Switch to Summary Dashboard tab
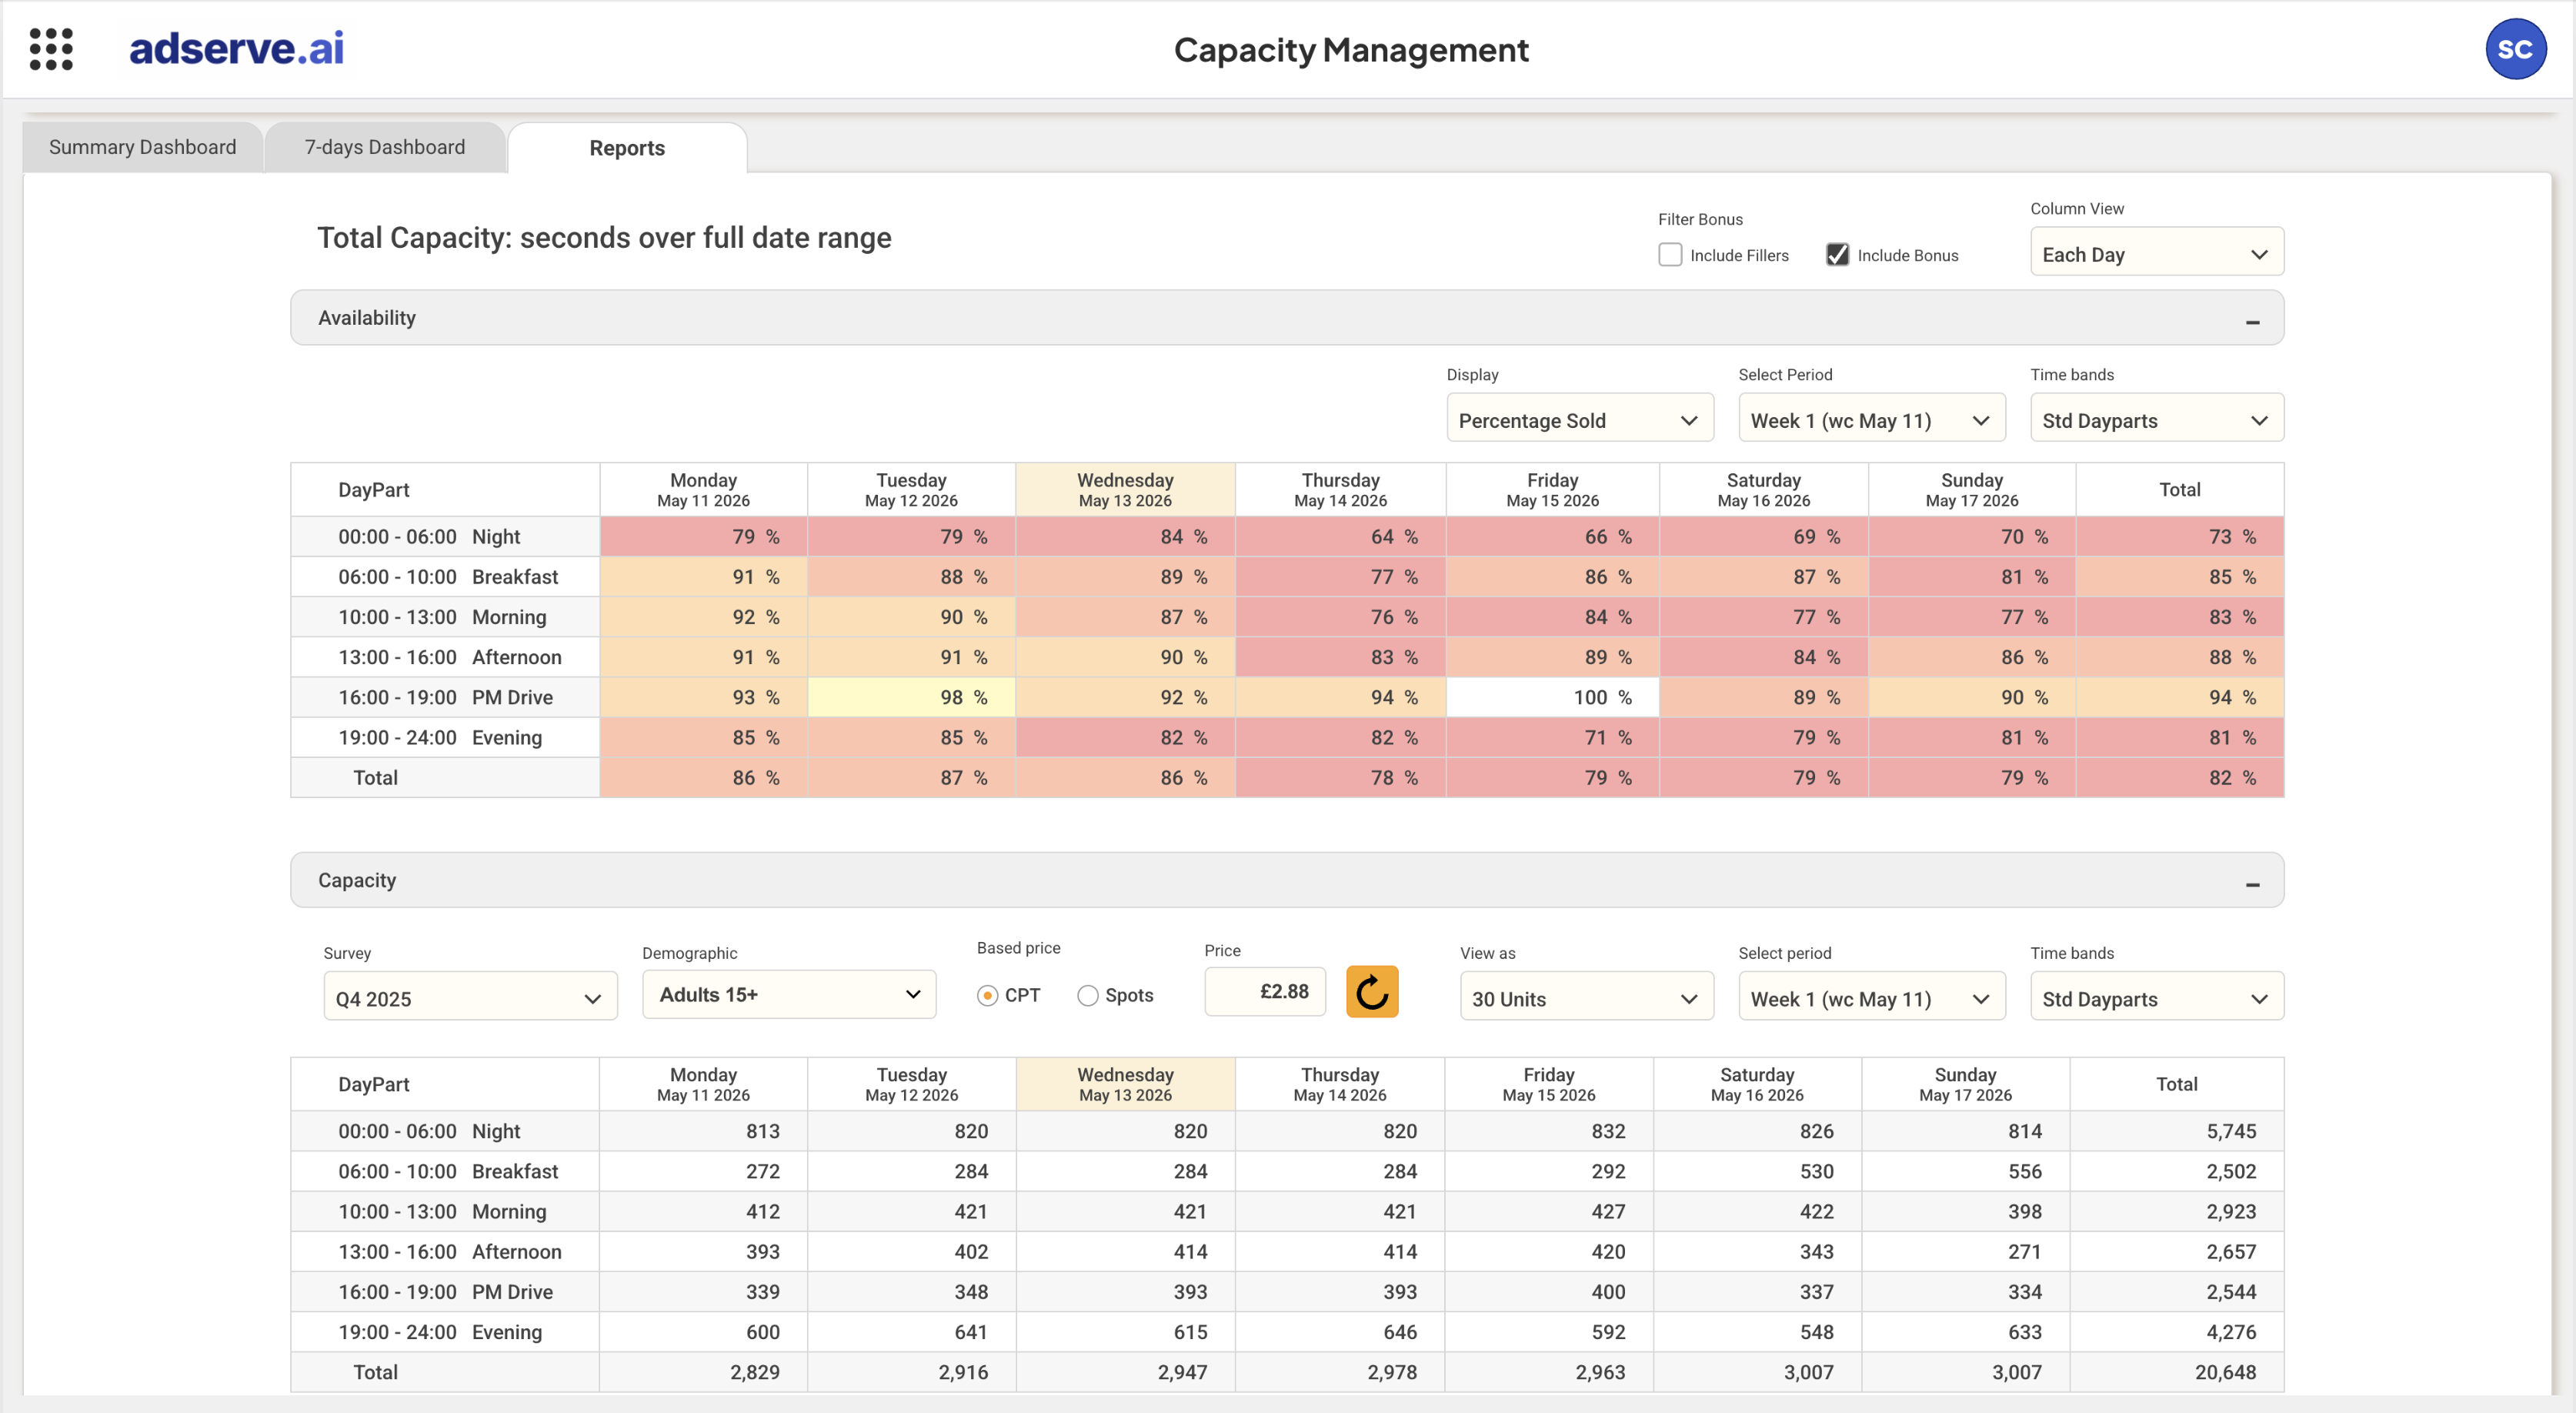The height and width of the screenshot is (1413, 2576). 143,147
